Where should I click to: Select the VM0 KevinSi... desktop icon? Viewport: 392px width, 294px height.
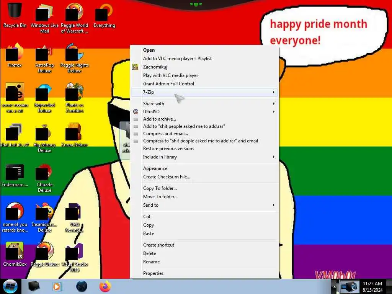pos(74,217)
